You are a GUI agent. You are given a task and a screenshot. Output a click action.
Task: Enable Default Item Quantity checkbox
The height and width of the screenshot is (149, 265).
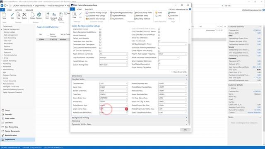100,38
